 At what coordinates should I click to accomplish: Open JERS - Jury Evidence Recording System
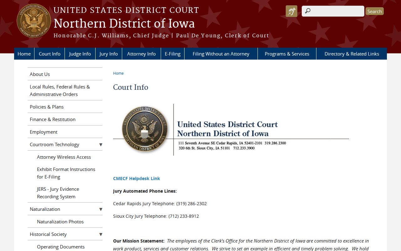pos(58,193)
